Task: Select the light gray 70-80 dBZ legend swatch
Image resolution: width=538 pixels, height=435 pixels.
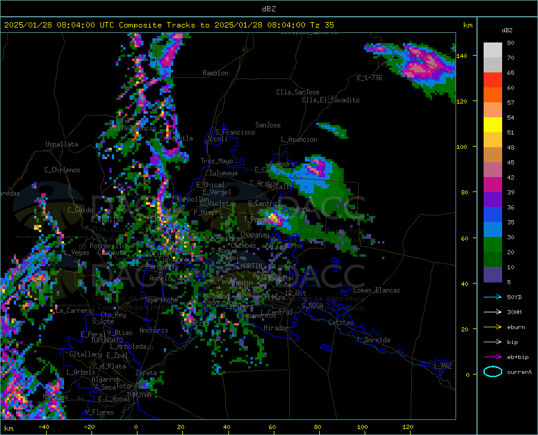Action: pyautogui.click(x=493, y=50)
